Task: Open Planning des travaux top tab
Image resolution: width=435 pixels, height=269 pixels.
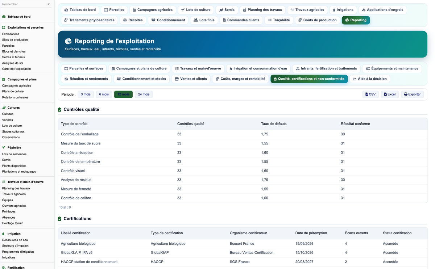Action: 262,10
